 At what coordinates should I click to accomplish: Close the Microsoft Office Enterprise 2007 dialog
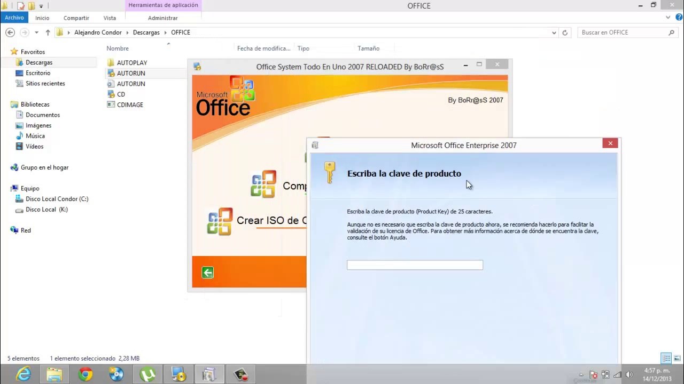pos(610,143)
